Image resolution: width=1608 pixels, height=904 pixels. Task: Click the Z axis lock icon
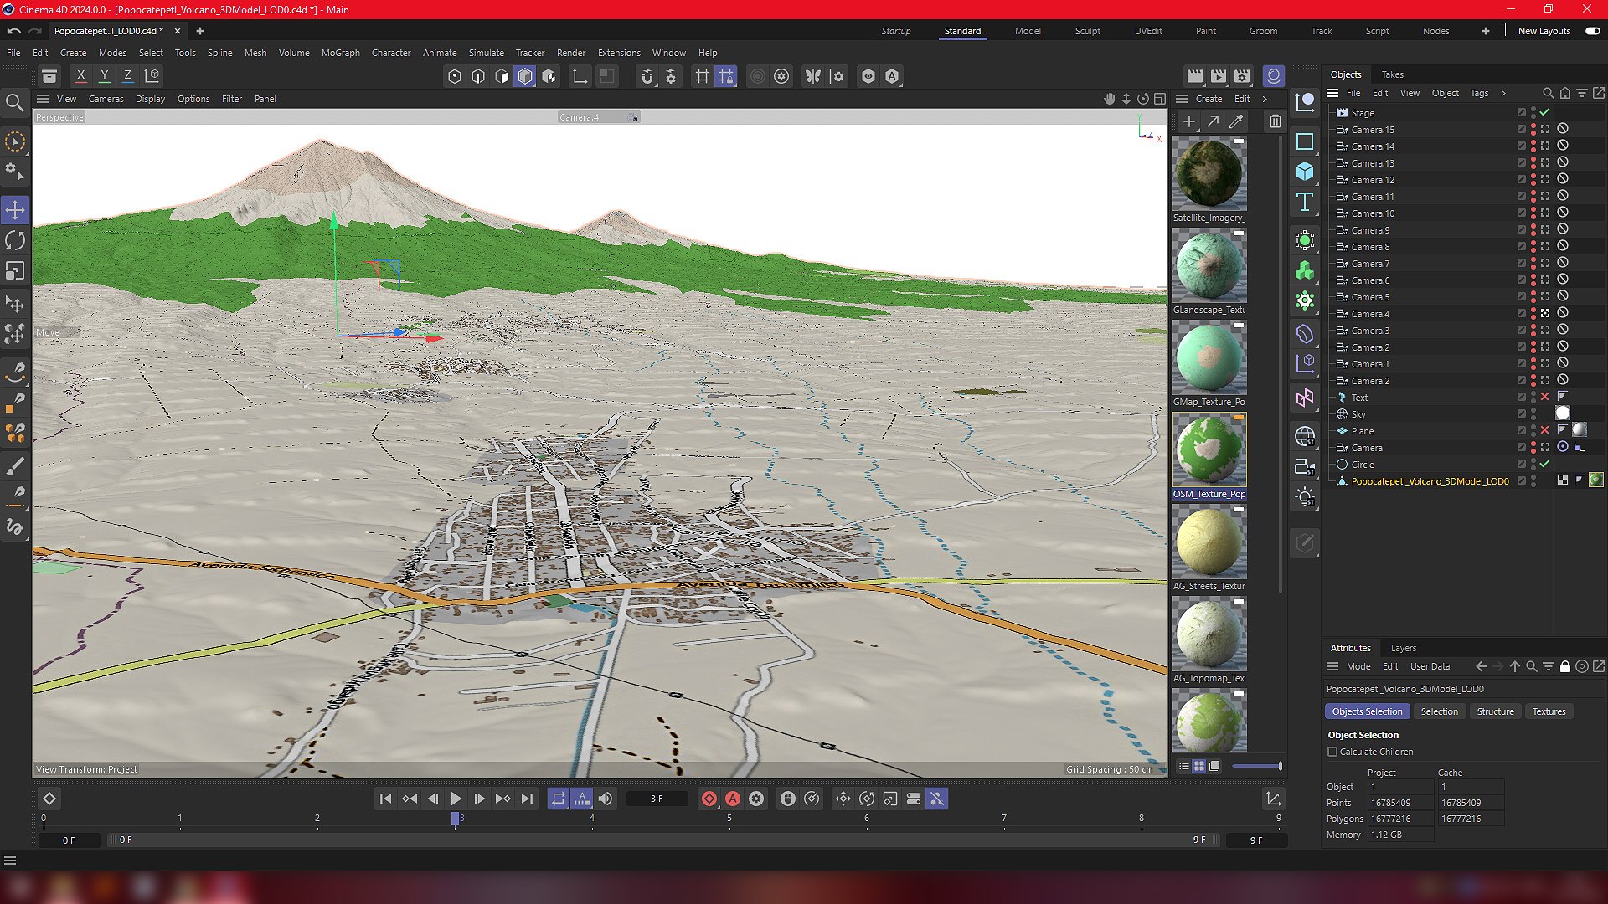click(x=127, y=76)
